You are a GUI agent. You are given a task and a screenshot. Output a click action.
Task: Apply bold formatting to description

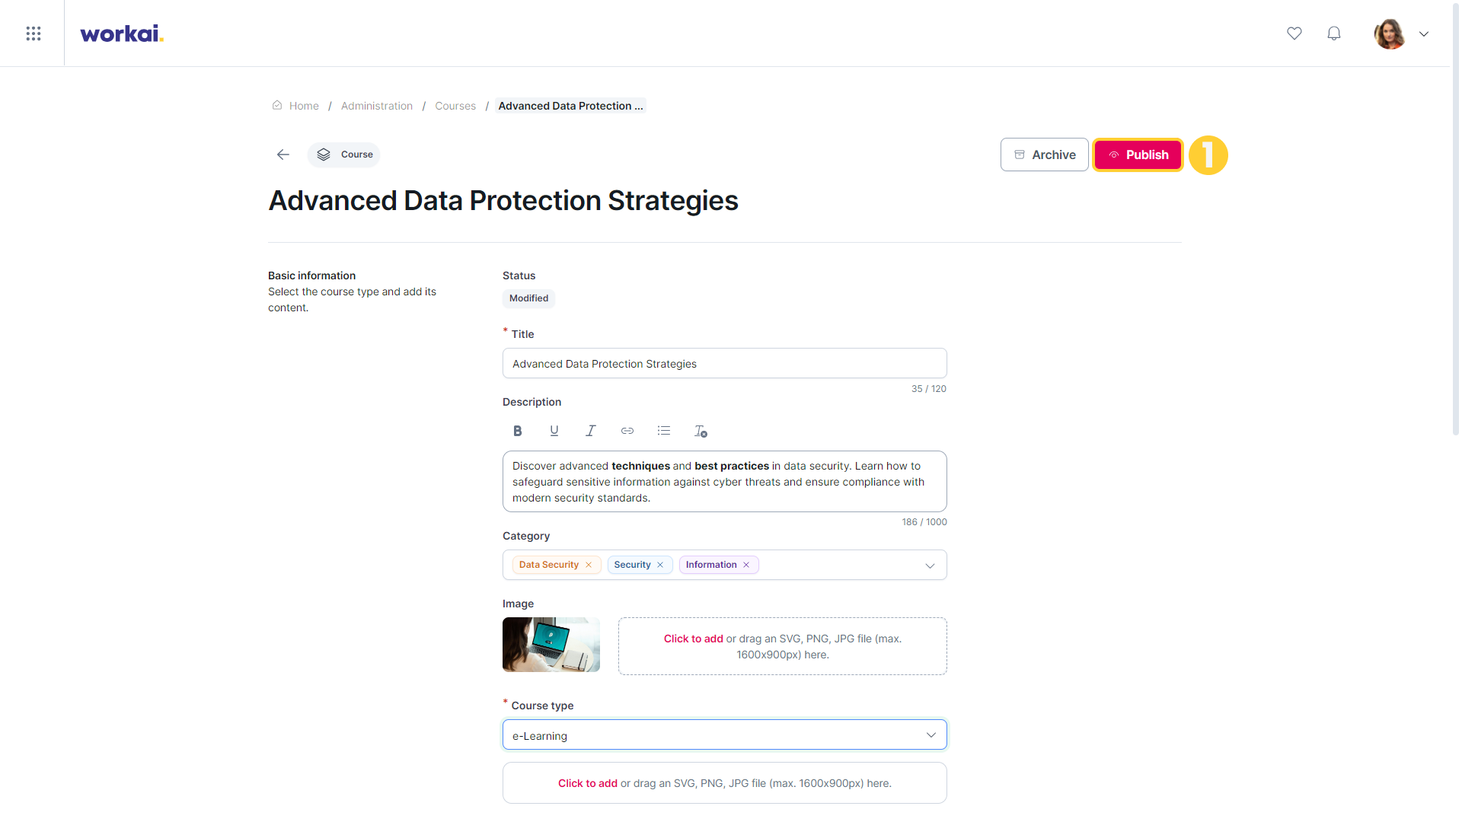click(x=518, y=431)
